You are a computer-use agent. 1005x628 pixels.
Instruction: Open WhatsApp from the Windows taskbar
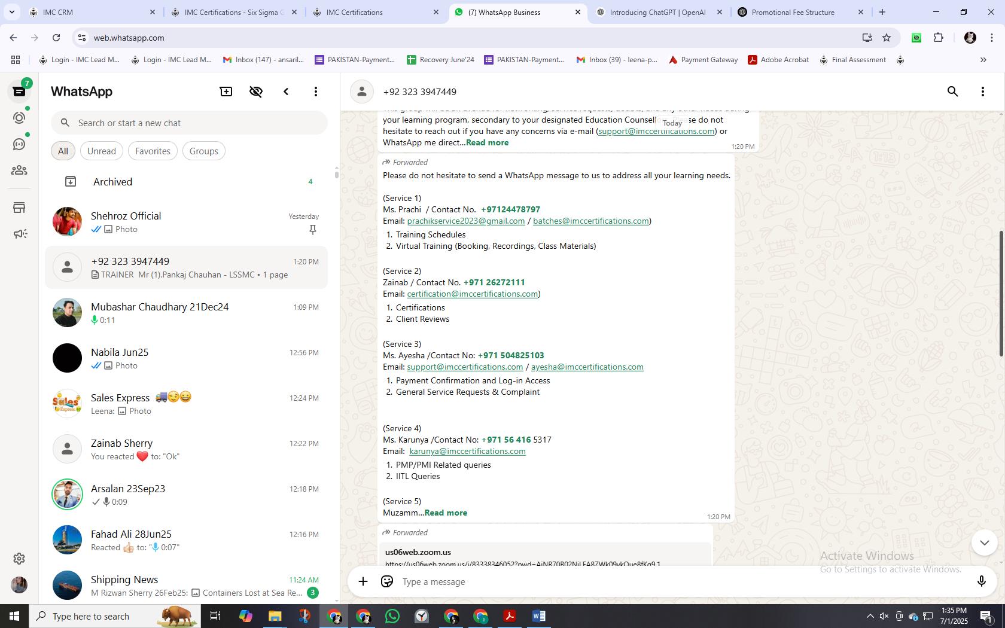[x=392, y=616]
